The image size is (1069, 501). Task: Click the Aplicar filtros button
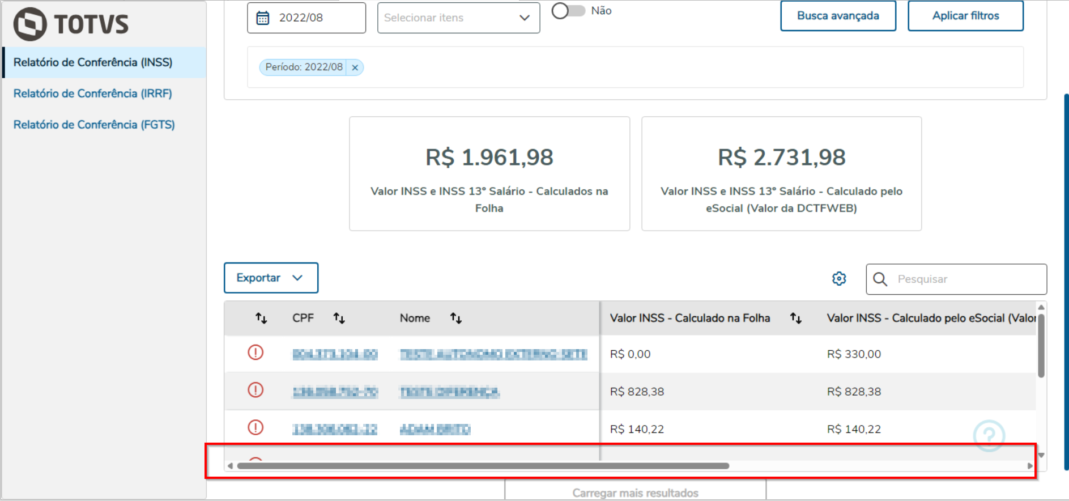point(965,16)
